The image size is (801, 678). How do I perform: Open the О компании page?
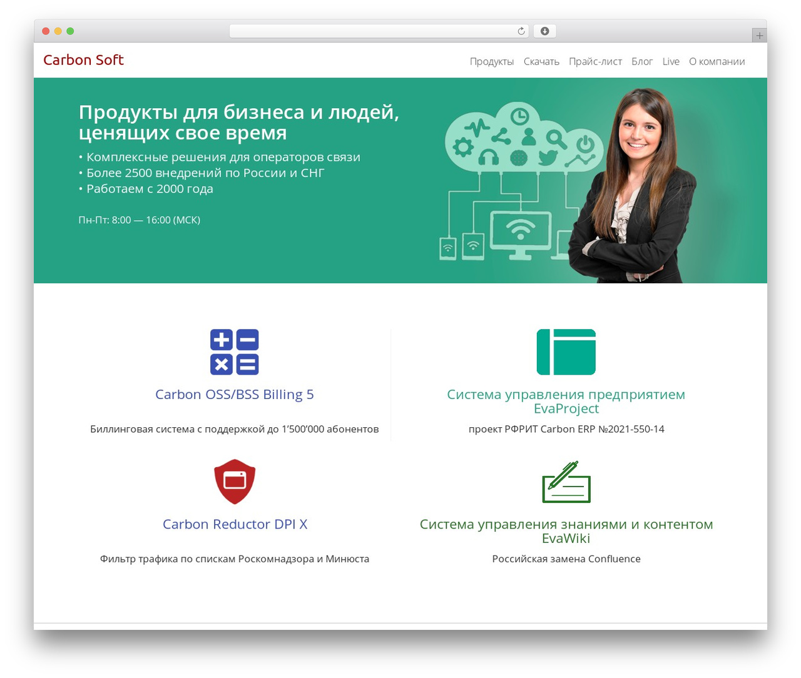coord(717,61)
